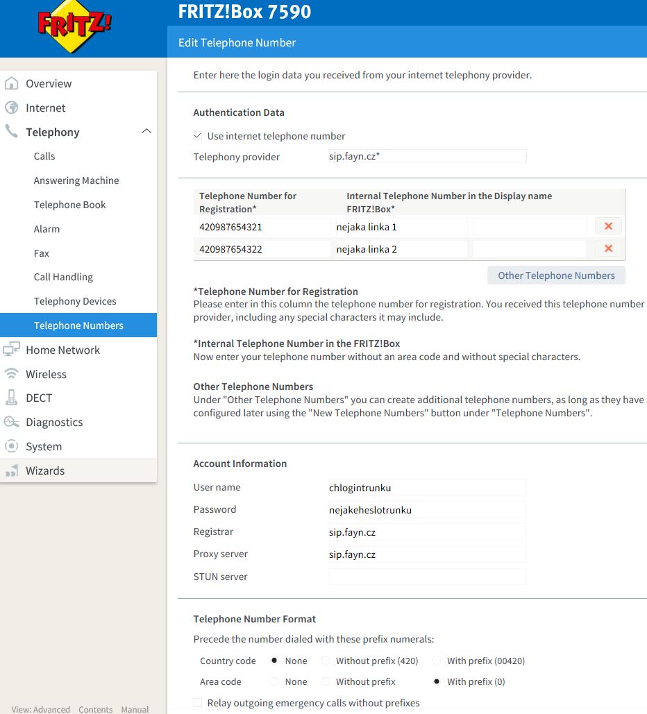Click the Account Information heading
This screenshot has width=647, height=714.
(240, 463)
